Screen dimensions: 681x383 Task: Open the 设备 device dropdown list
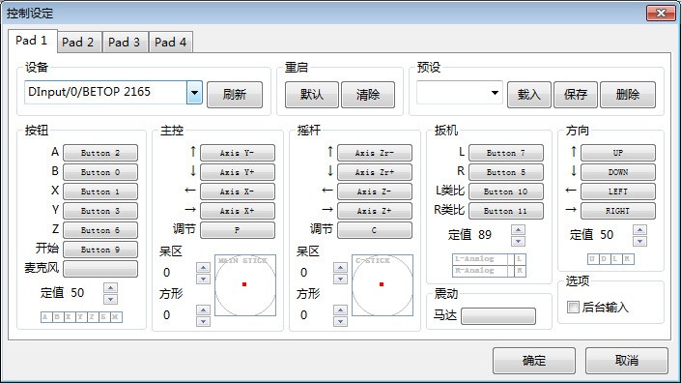(194, 92)
